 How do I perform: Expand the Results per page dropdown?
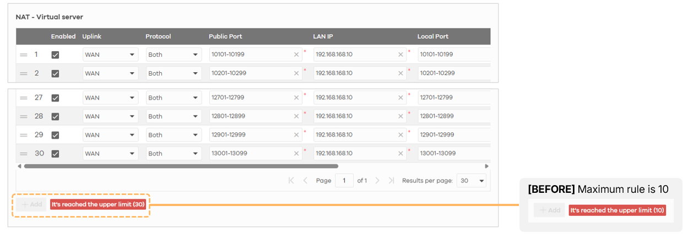[x=472, y=180]
